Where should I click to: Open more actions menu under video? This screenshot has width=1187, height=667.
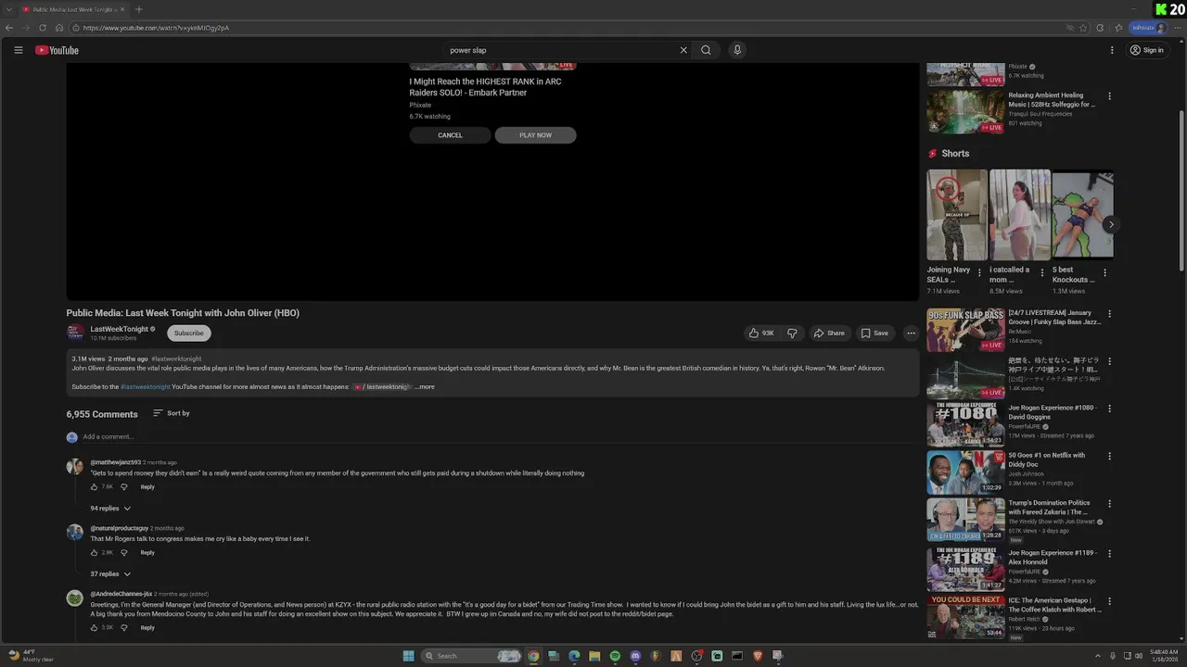tap(911, 333)
